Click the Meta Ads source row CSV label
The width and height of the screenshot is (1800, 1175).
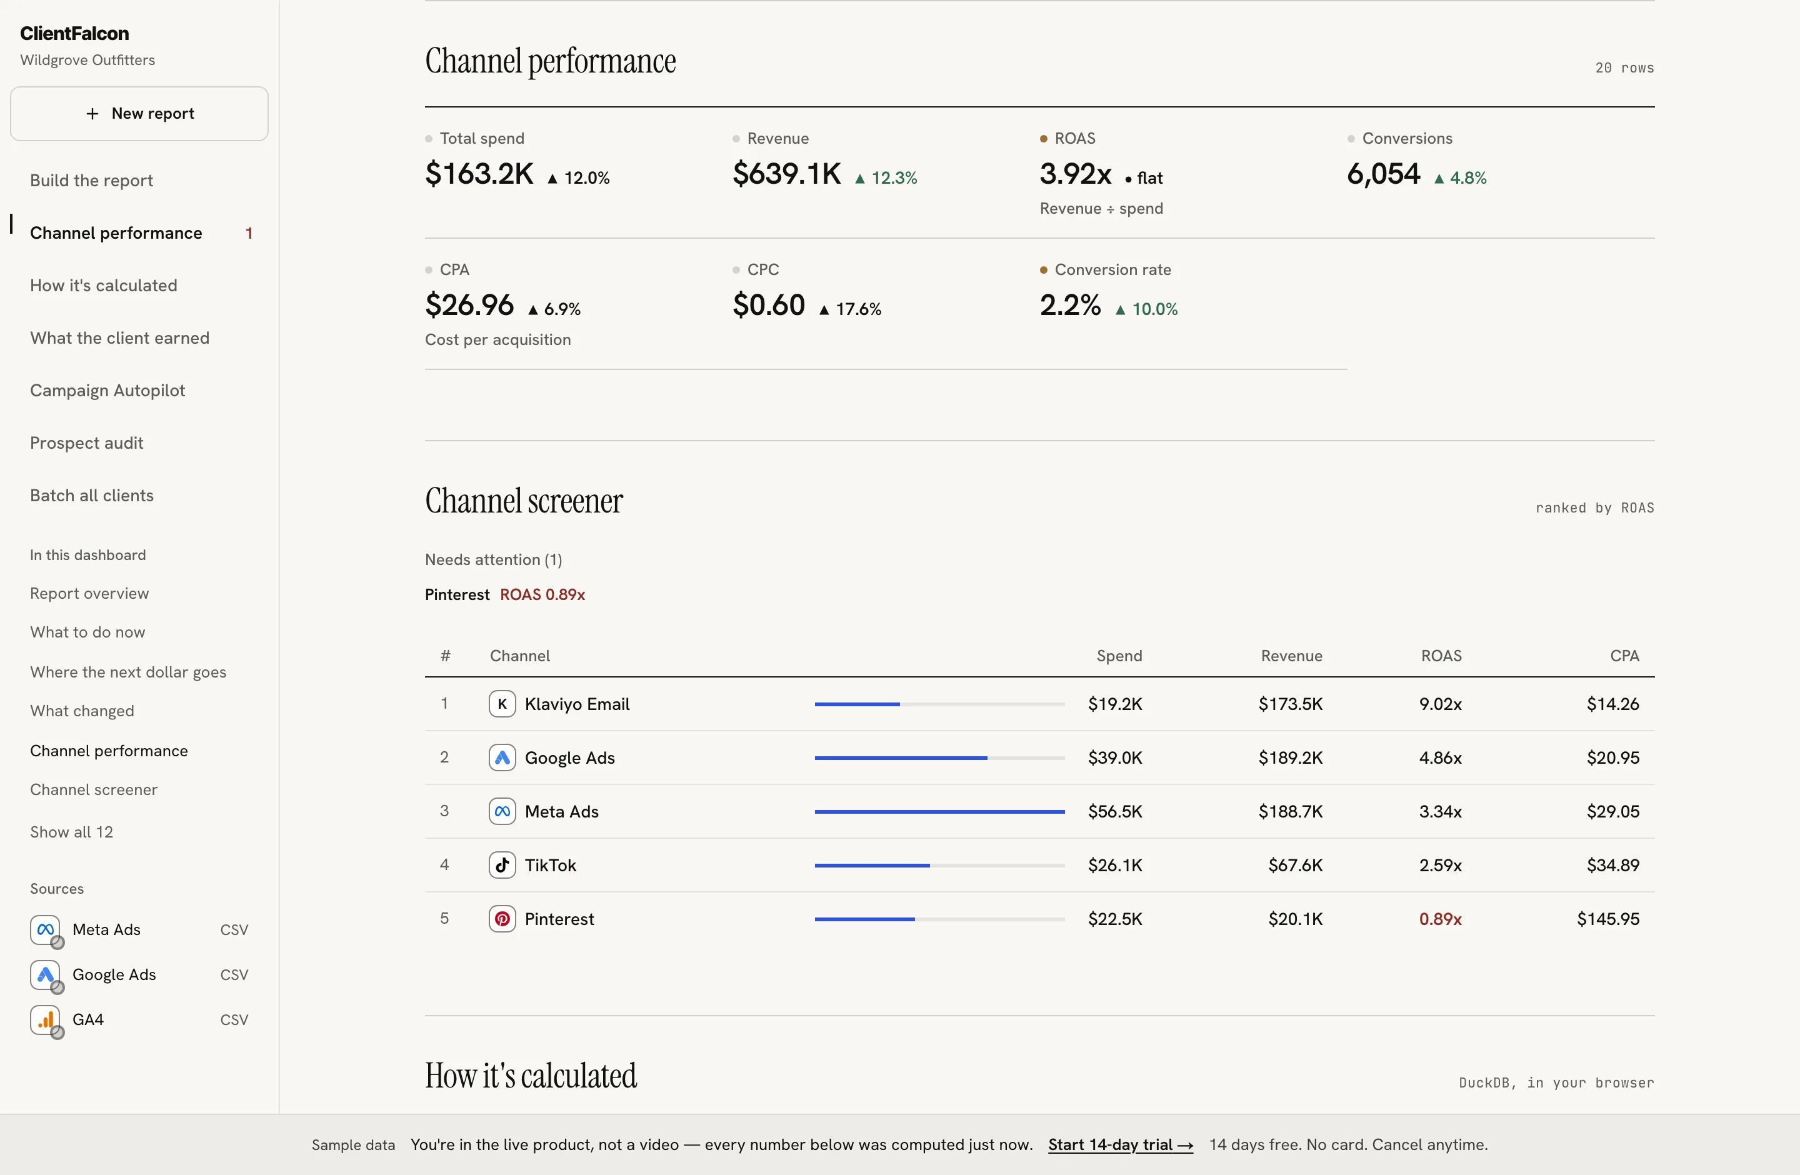pos(234,930)
